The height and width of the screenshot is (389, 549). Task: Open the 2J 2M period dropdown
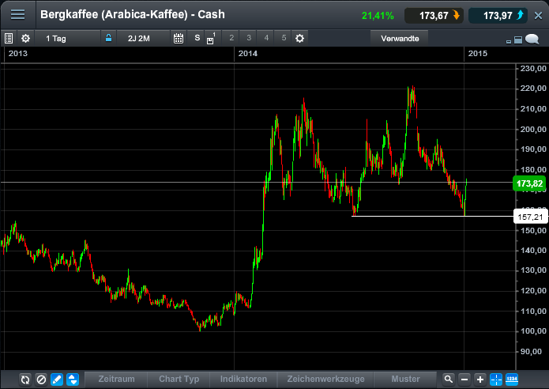[x=143, y=38]
